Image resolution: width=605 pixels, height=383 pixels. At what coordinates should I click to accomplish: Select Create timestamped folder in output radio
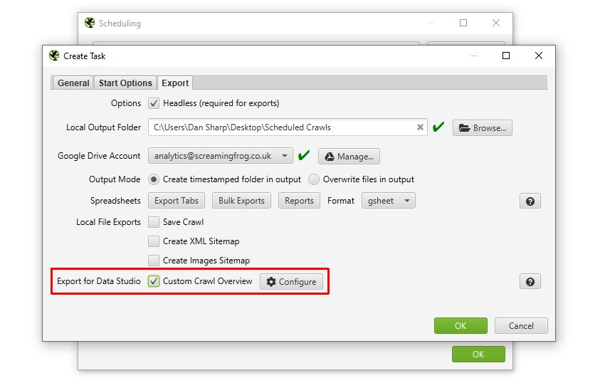click(154, 179)
